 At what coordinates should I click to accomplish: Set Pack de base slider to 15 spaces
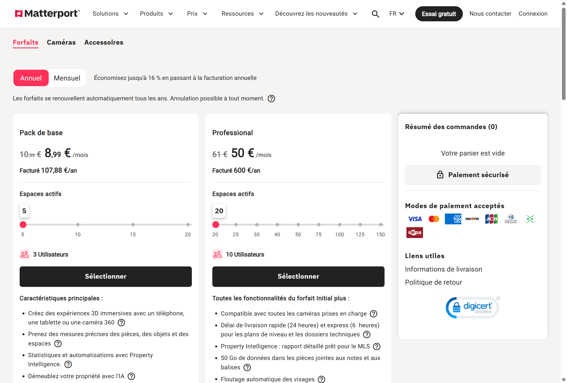click(133, 225)
